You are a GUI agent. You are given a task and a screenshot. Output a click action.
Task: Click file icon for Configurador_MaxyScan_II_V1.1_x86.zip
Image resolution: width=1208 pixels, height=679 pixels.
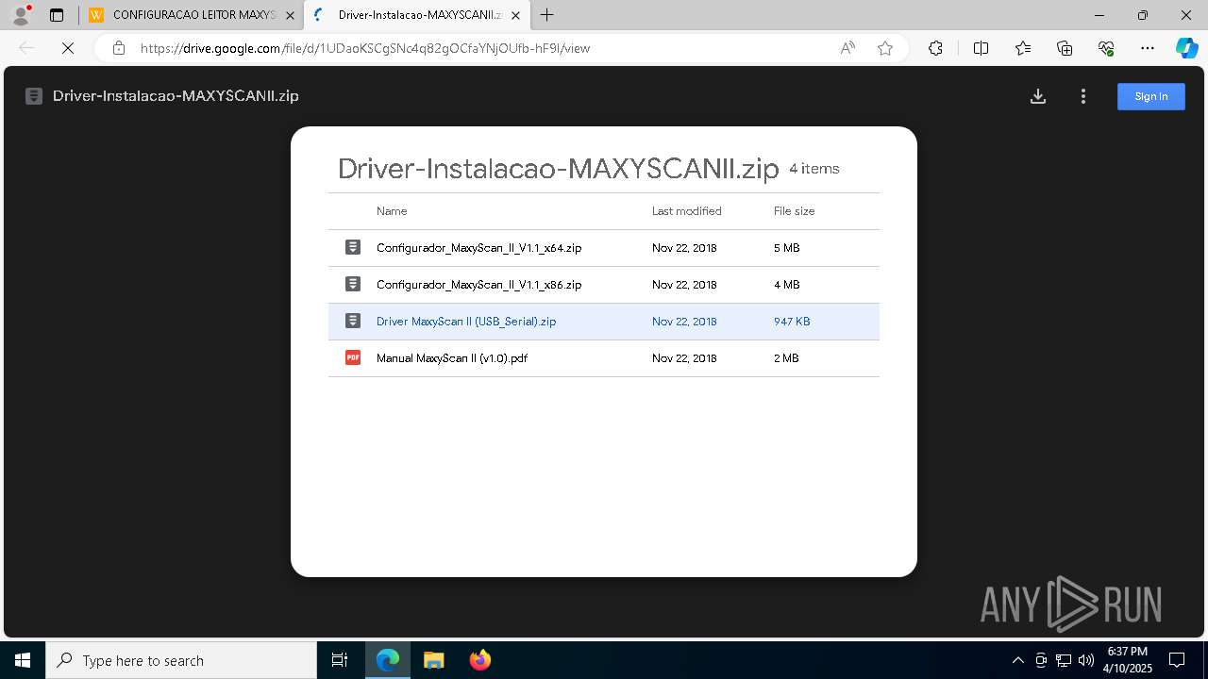tap(353, 284)
